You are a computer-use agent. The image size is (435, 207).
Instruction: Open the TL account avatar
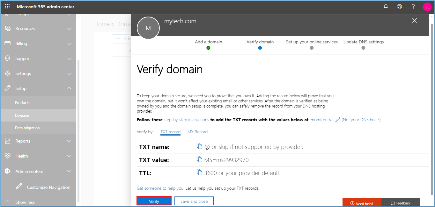427,7
